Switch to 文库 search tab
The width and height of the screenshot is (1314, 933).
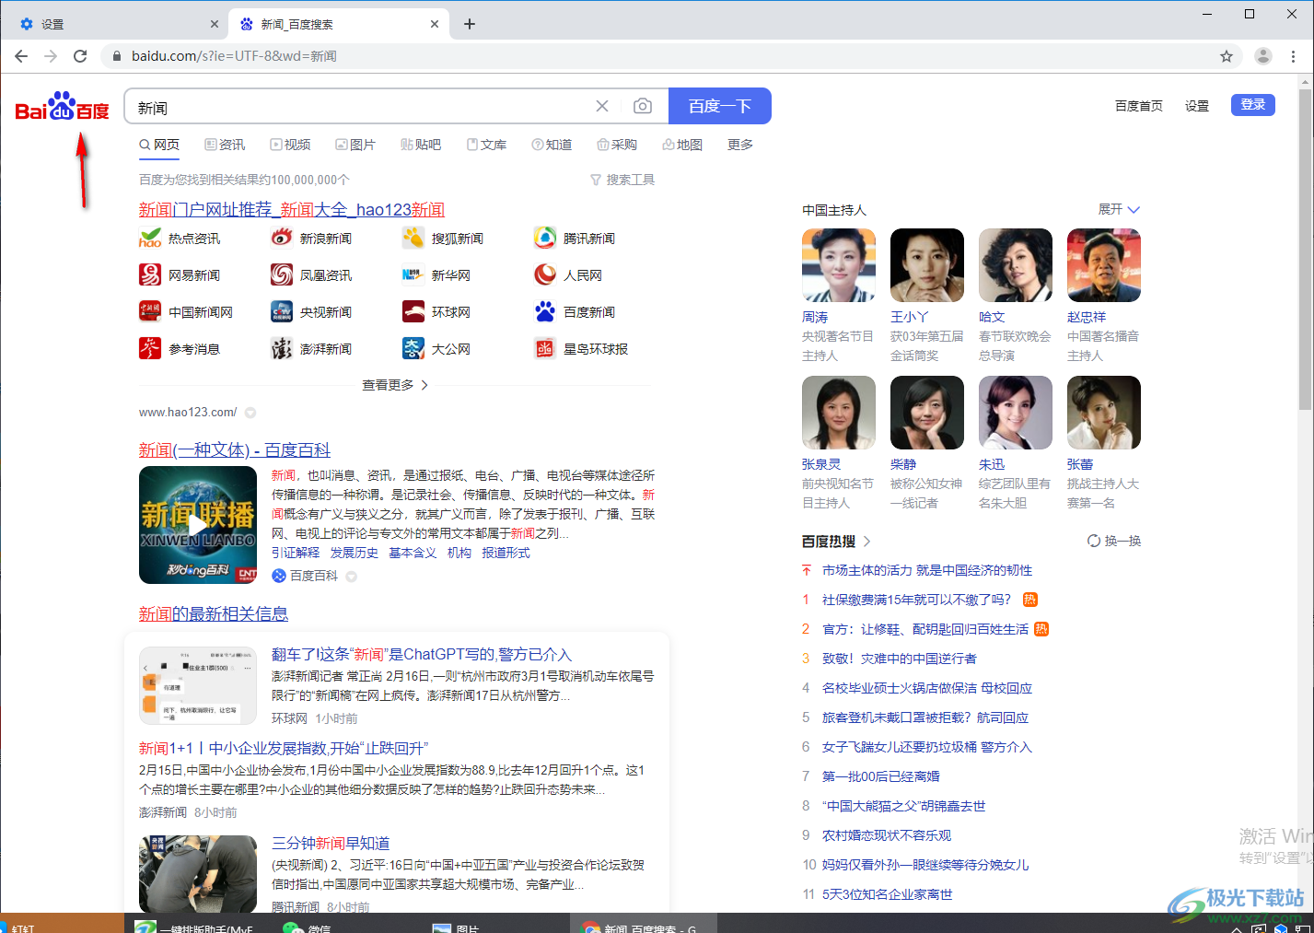coord(486,145)
